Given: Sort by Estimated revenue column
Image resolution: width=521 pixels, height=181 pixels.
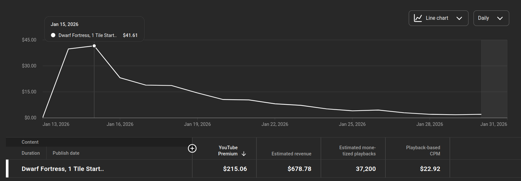Looking at the screenshot, I should [x=291, y=154].
